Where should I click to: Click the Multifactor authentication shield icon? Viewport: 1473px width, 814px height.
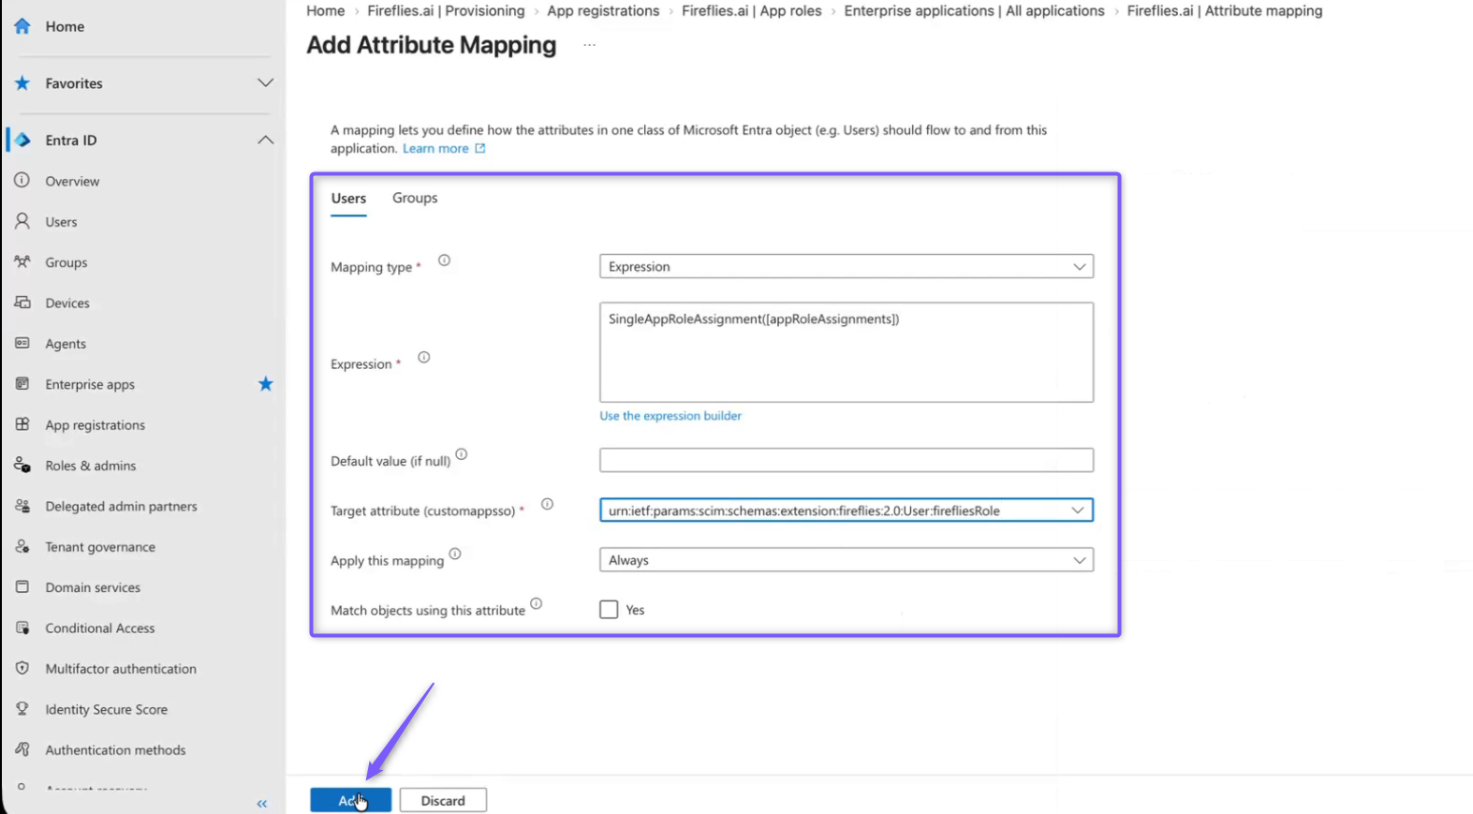pos(22,668)
